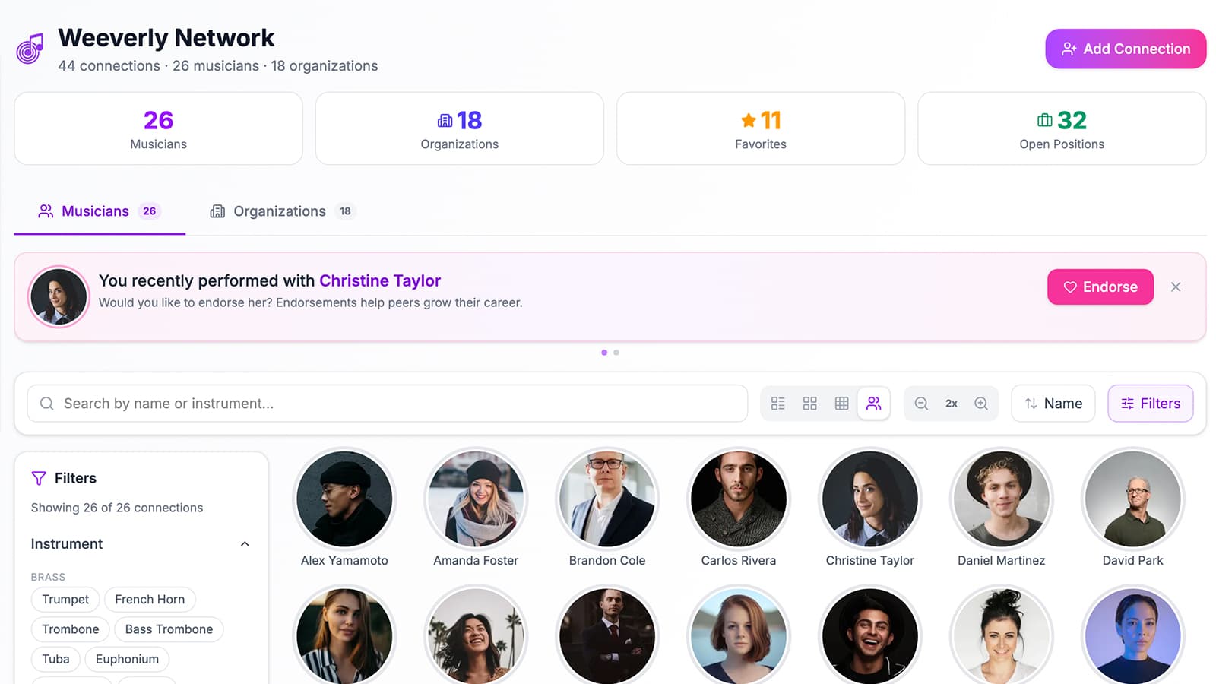
Task: Switch to the Organizations tab
Action: coord(283,211)
